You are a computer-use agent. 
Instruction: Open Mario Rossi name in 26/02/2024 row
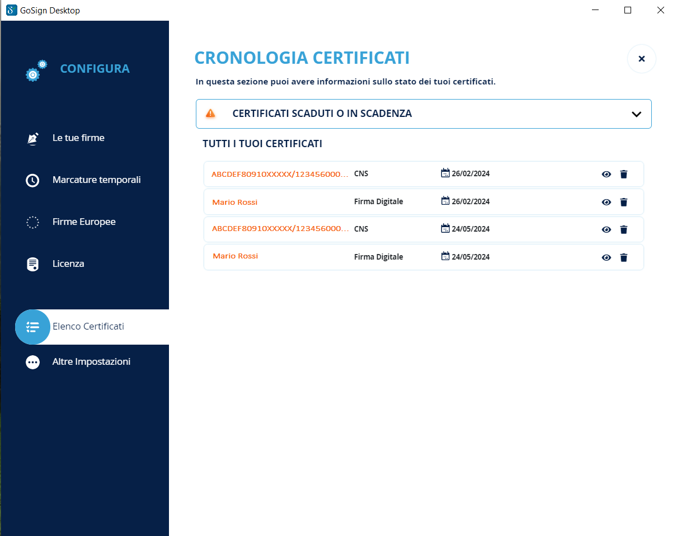pos(235,202)
